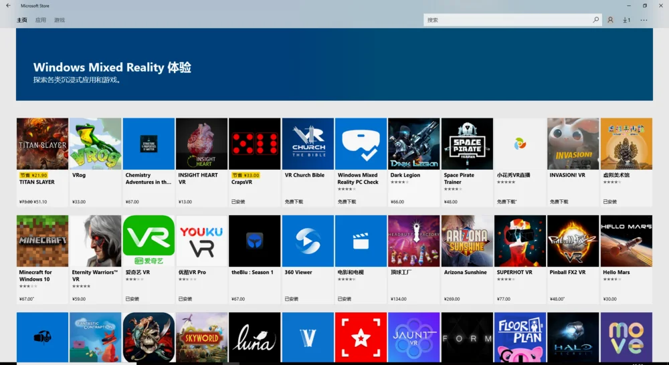This screenshot has width=669, height=365.
Task: Open the Fantastic Contraption tile
Action: (x=95, y=338)
